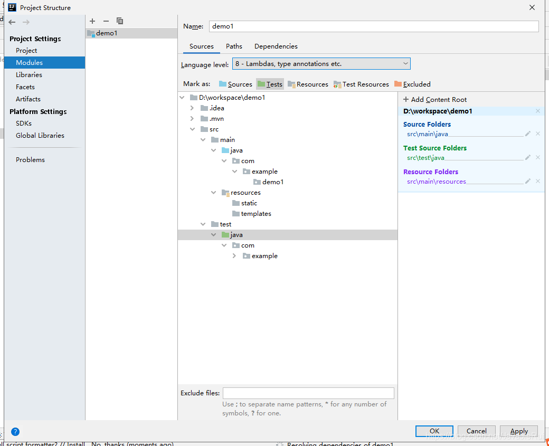The width and height of the screenshot is (549, 446).
Task: Click the forward navigation arrow
Action: coord(26,22)
